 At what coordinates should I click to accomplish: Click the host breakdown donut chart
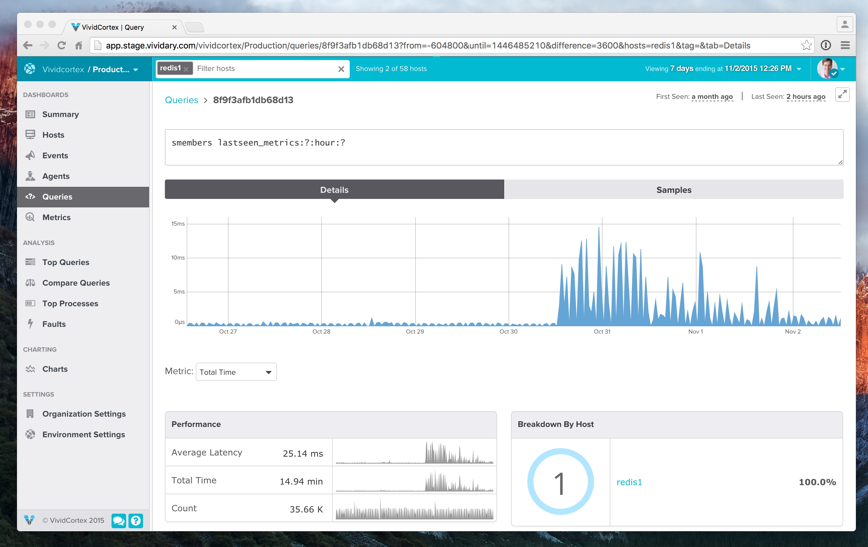coord(560,482)
